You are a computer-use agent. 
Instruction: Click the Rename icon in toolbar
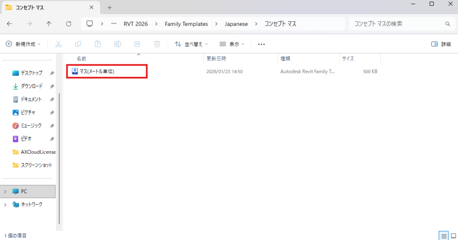(x=118, y=44)
